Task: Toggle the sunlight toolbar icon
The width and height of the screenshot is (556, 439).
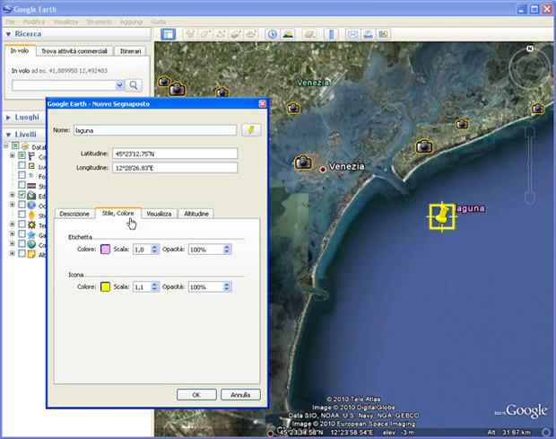Action: coord(288,34)
